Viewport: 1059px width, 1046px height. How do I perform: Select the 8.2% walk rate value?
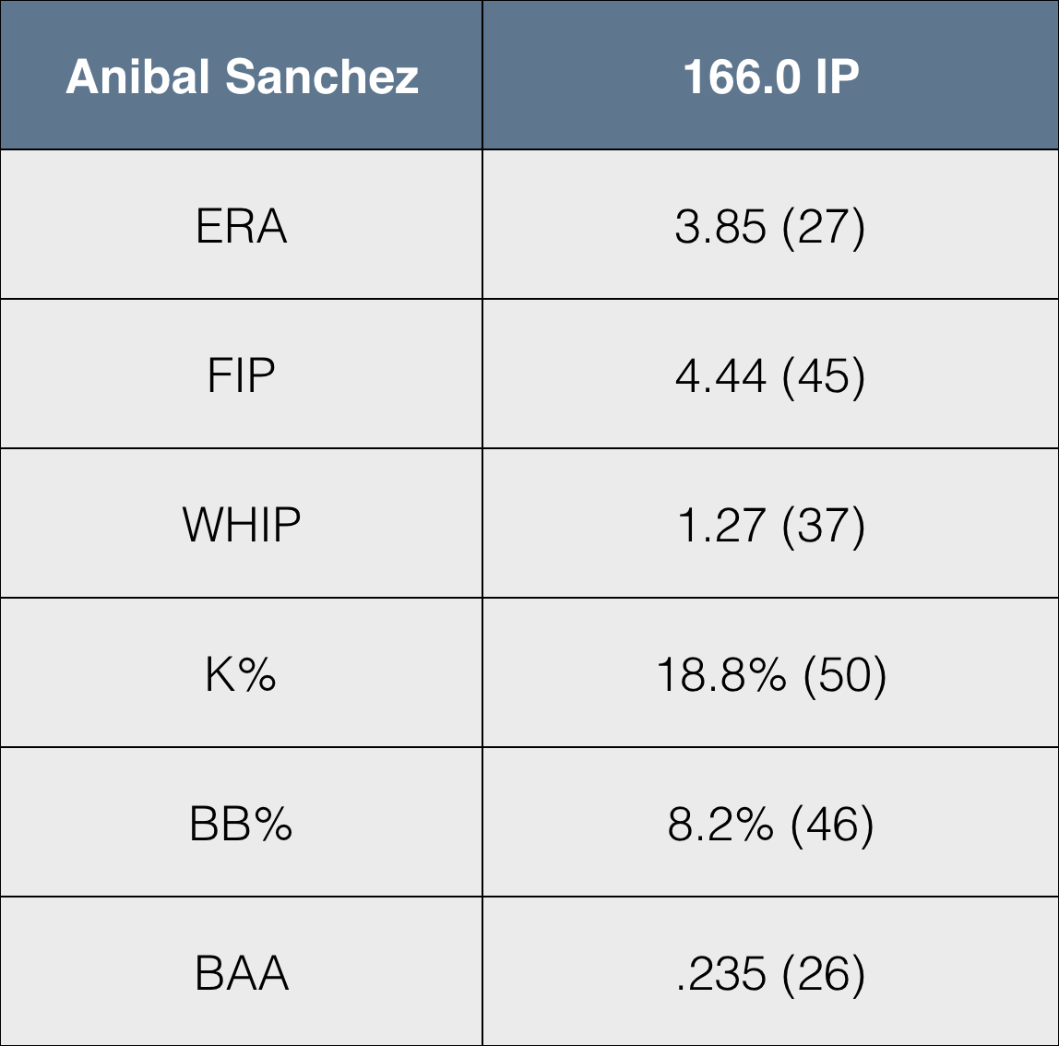[x=720, y=825]
